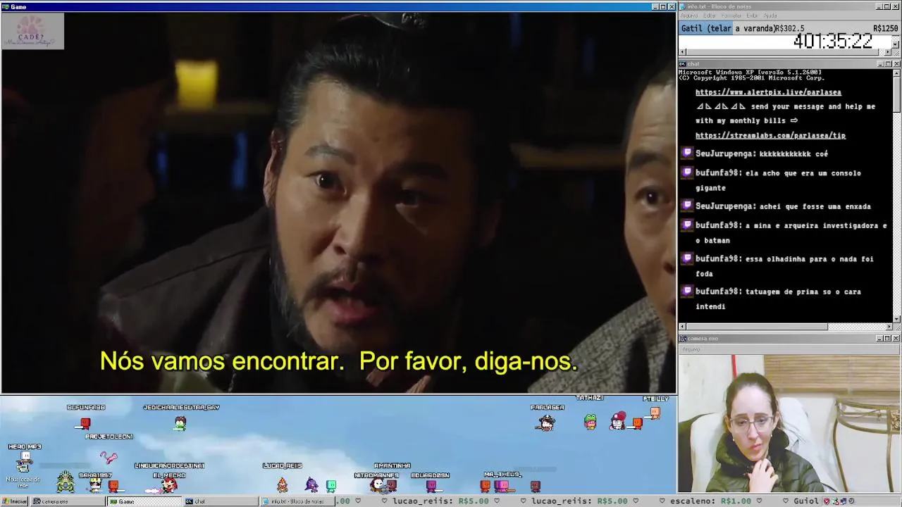Viewport: 902px width, 507px height.
Task: Click the Twitch badge beside 'fosse uma enxada' message
Action: pos(688,206)
